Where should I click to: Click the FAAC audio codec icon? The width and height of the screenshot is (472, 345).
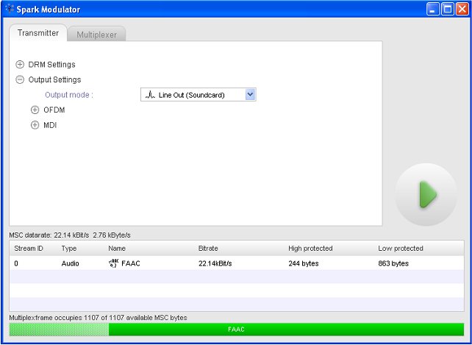113,263
